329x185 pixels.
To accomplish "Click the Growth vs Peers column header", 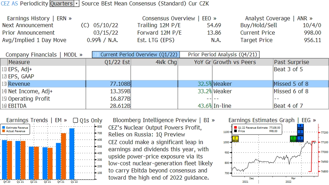I will [x=243, y=62].
